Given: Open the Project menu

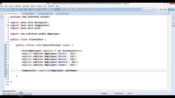Looking at the screenshot, I should (x=39, y=6).
